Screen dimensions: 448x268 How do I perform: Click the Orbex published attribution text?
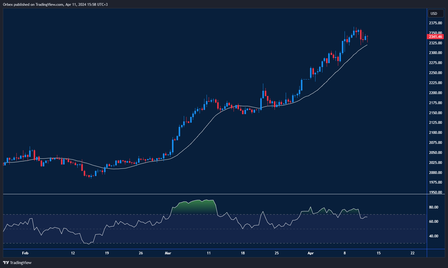[55, 4]
